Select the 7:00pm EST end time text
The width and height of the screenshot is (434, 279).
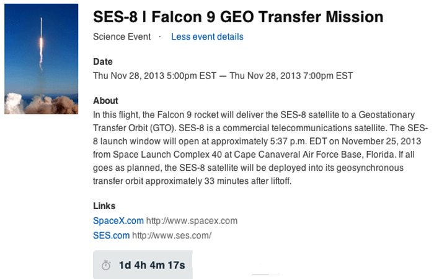click(x=328, y=75)
